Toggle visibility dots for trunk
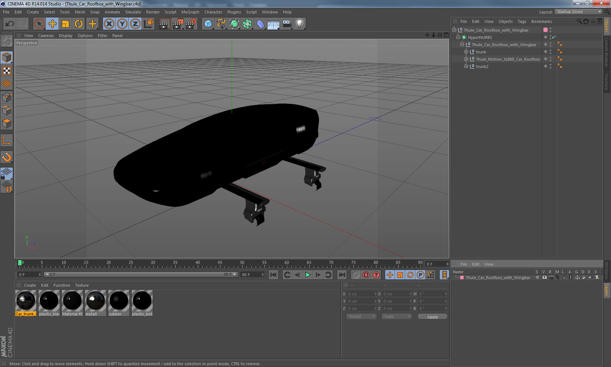This screenshot has width=611, height=367. coord(550,52)
